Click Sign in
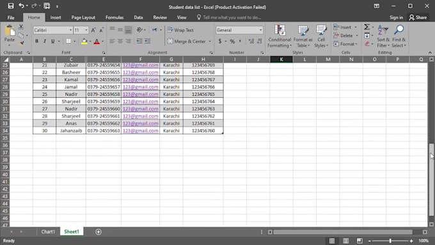This screenshot has width=435, height=245. pyautogui.click(x=396, y=17)
